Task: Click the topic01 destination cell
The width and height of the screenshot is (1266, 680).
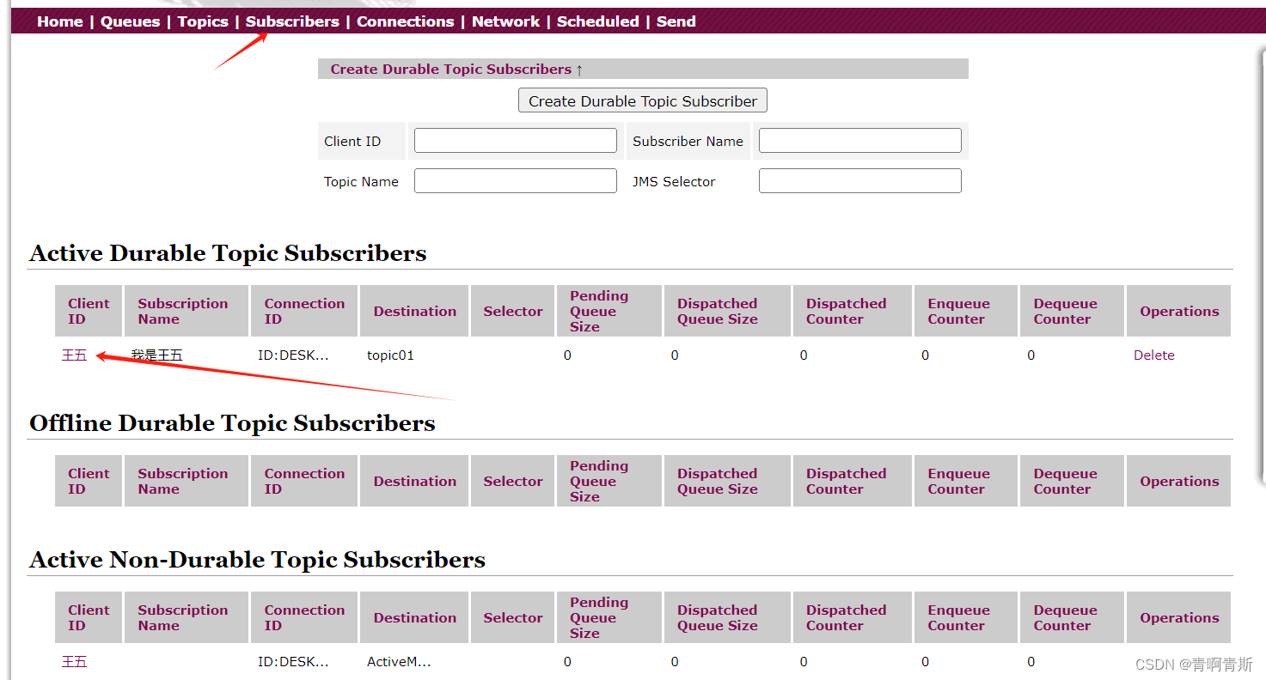Action: [x=390, y=355]
